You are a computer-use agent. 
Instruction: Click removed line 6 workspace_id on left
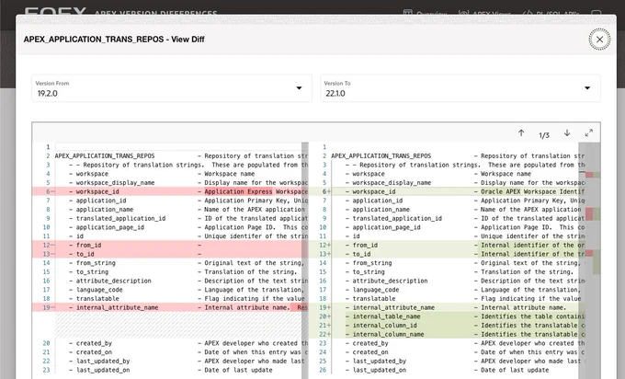(x=170, y=191)
